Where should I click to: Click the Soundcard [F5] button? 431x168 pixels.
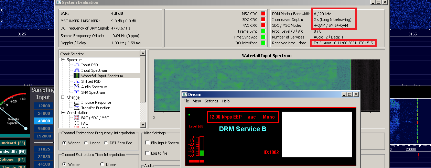coord(13,143)
